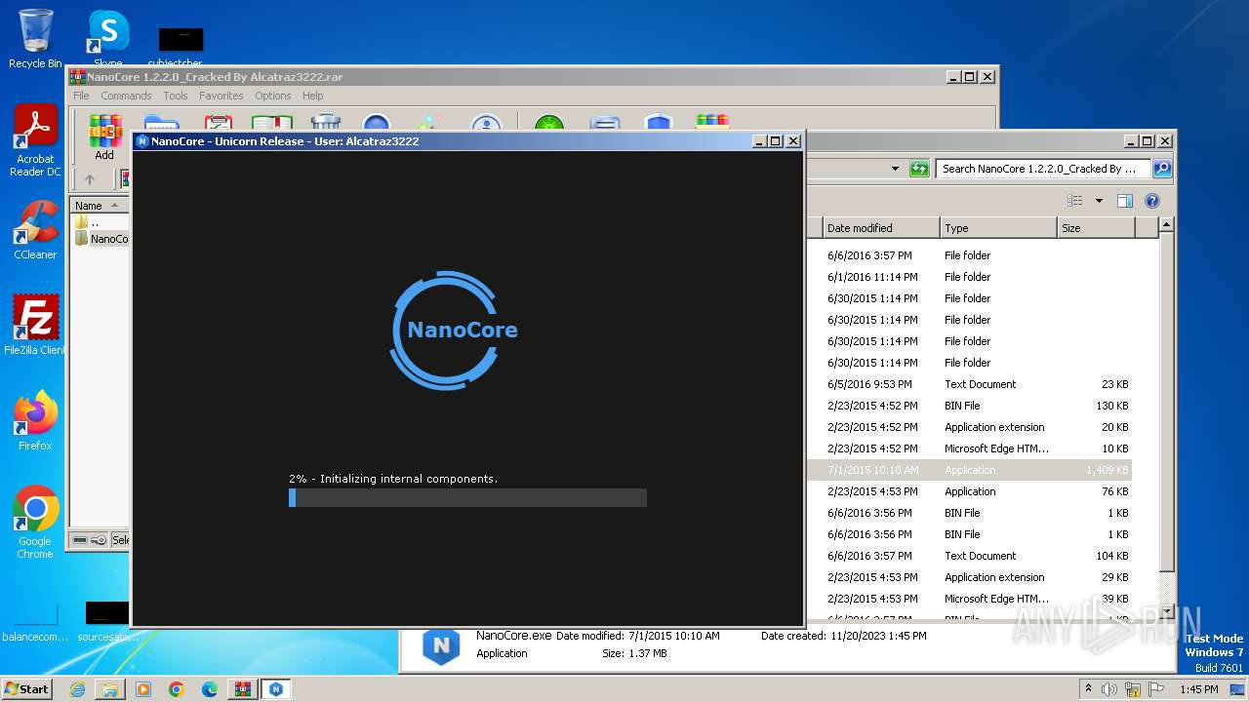Click the Explorer search magnifier icon
Viewport: 1249px width, 702px height.
pos(1161,169)
